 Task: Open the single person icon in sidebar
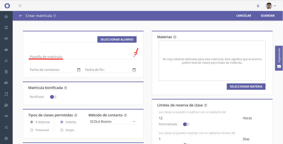pos(6,61)
